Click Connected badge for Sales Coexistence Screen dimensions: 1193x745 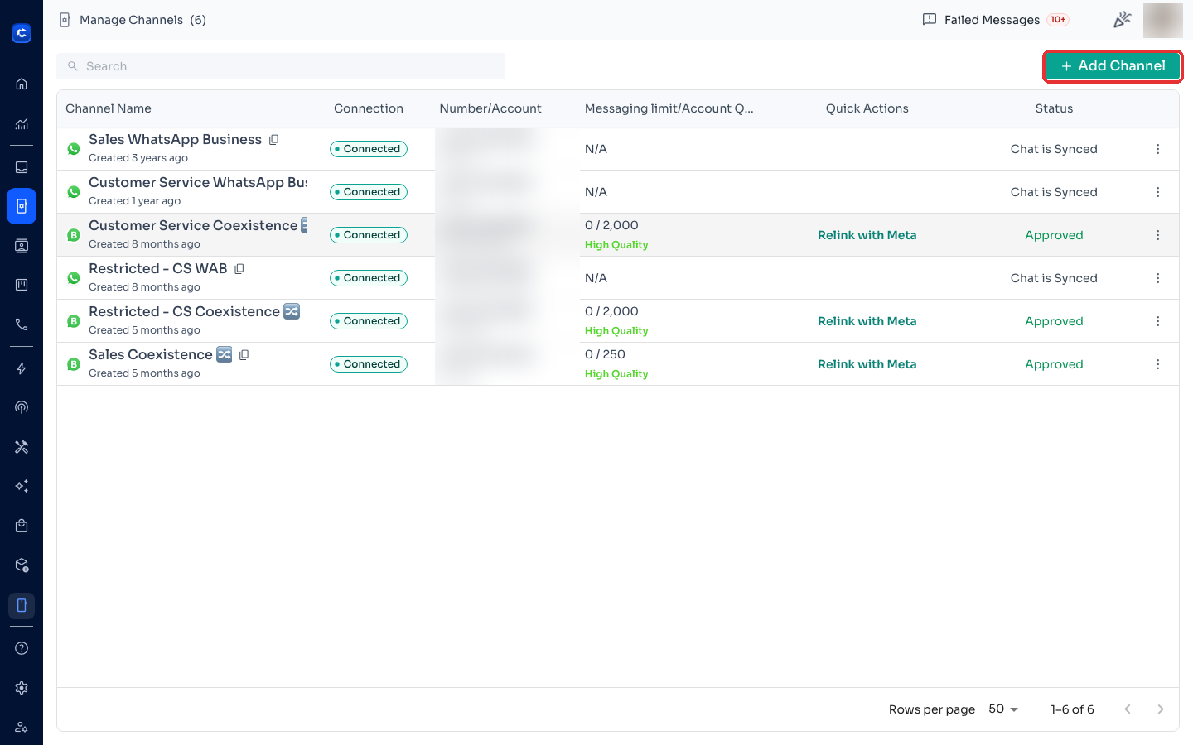coord(369,364)
